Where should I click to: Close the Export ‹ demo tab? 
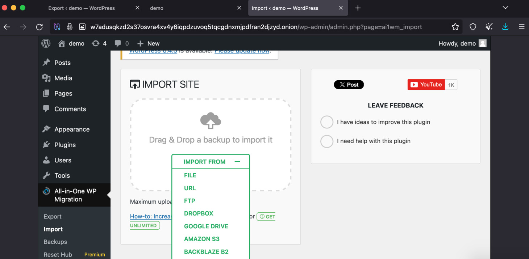pos(137,8)
